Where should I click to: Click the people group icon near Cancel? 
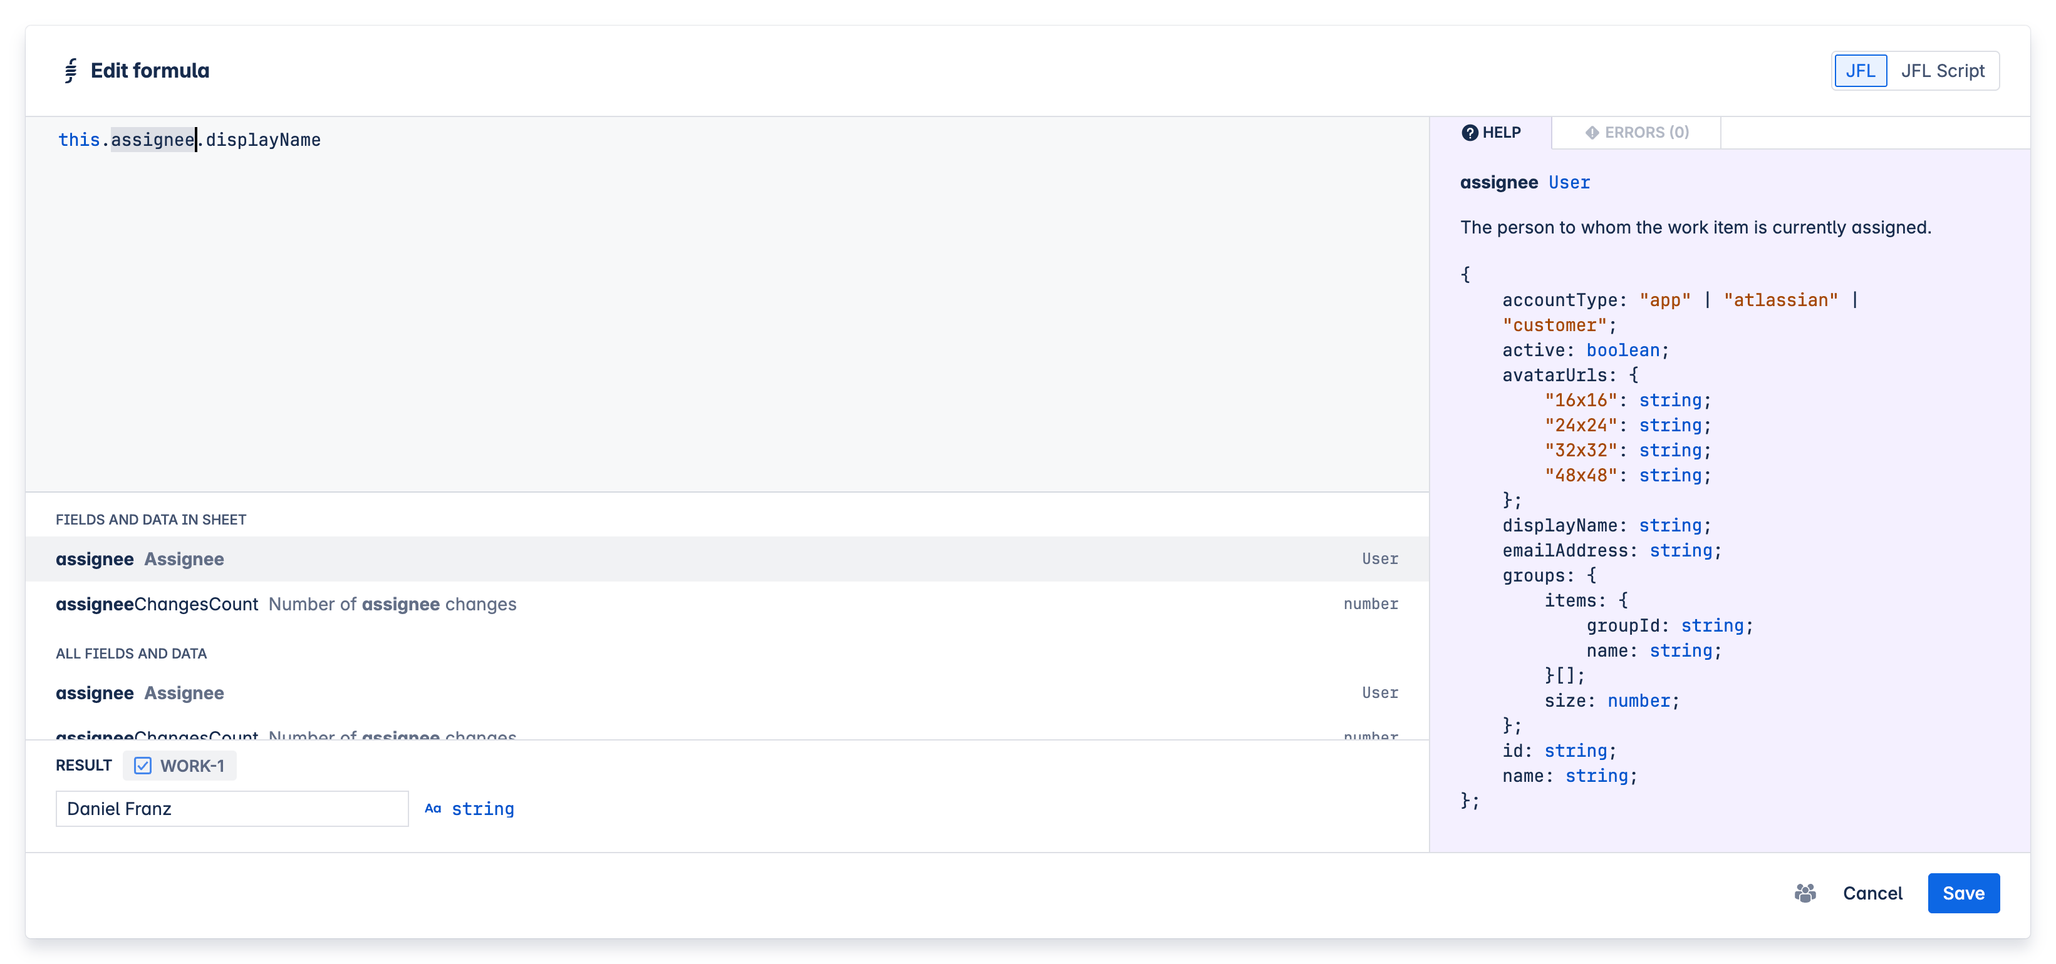tap(1805, 892)
